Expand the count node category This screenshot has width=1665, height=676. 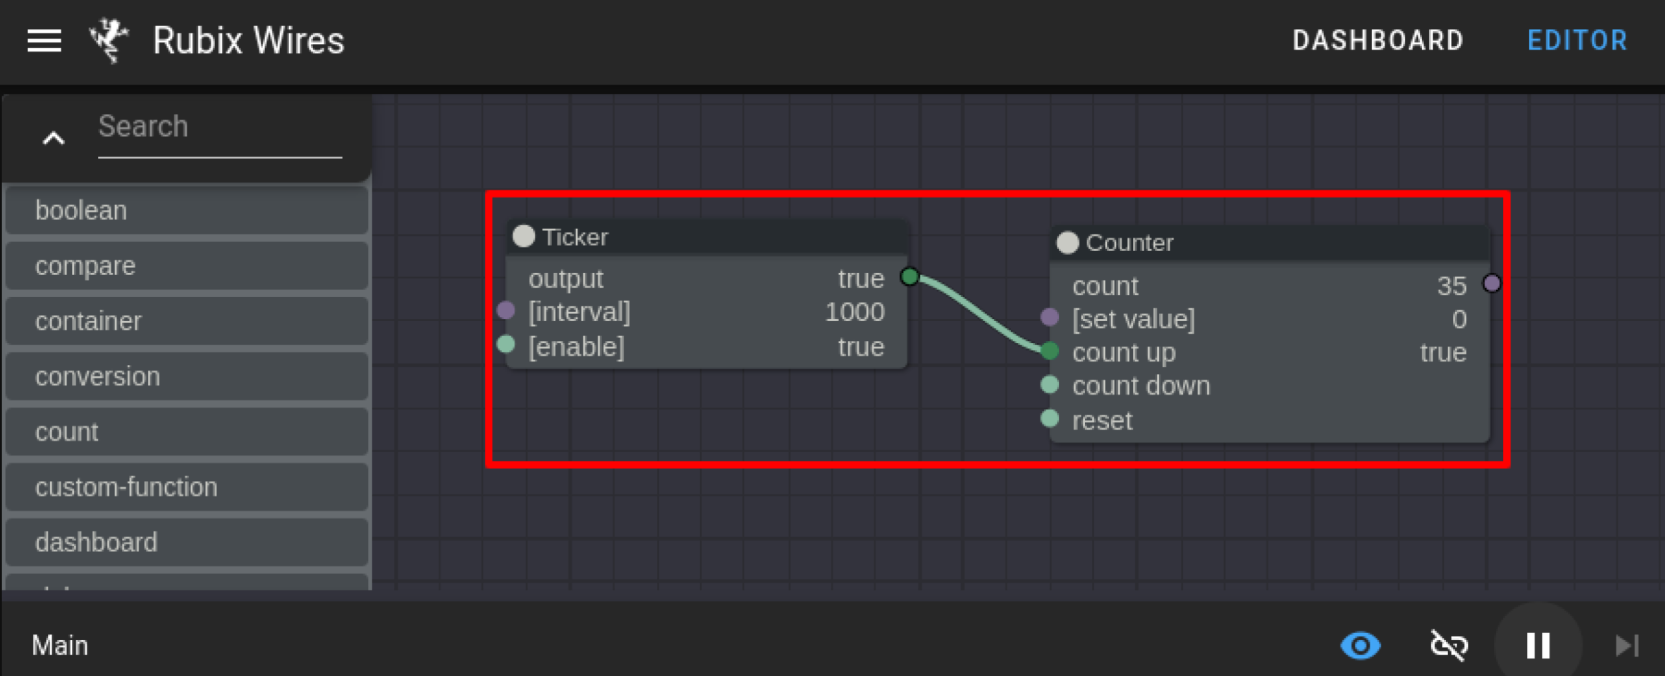(187, 432)
